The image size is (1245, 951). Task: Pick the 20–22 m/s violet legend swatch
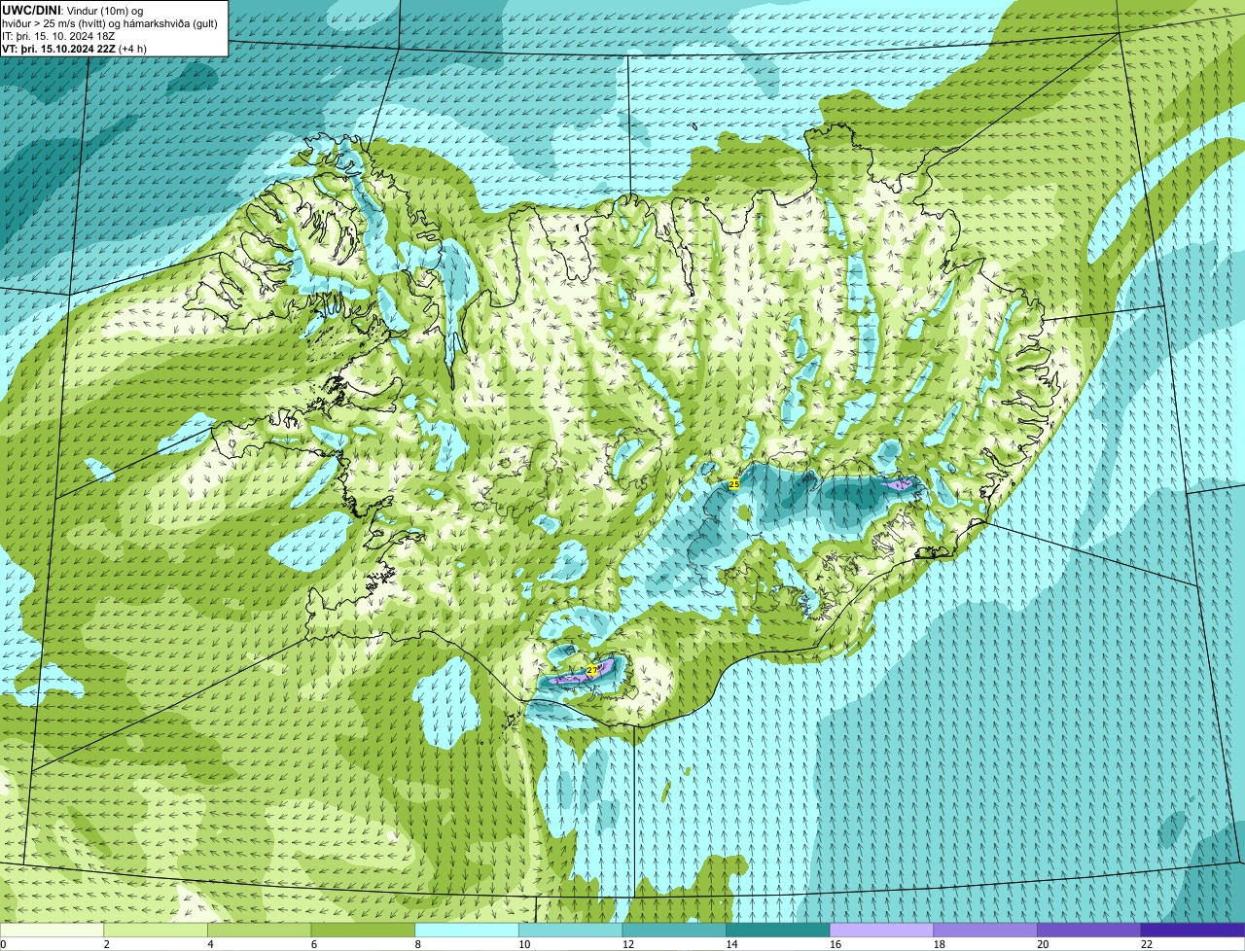(x=1089, y=930)
